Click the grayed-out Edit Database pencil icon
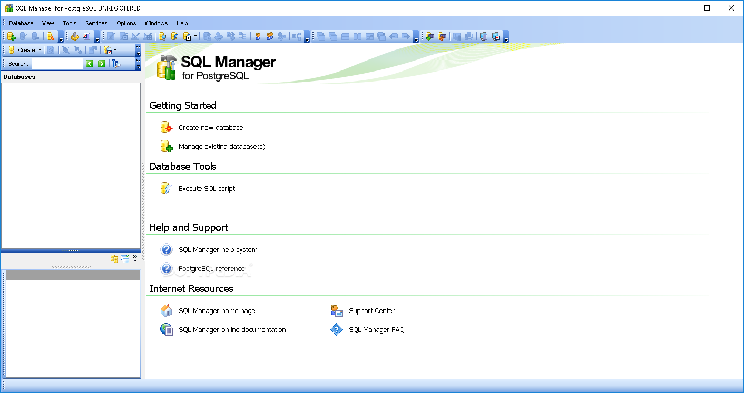Screen dimensions: 744x393 point(23,36)
